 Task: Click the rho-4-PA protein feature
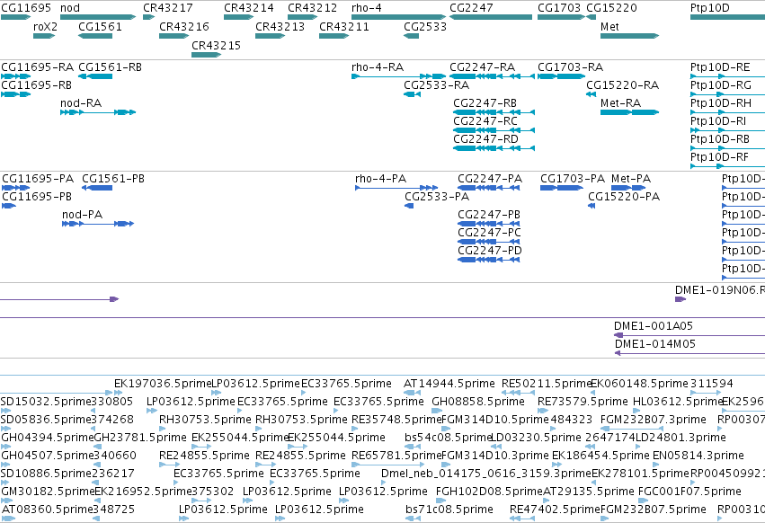(396, 188)
